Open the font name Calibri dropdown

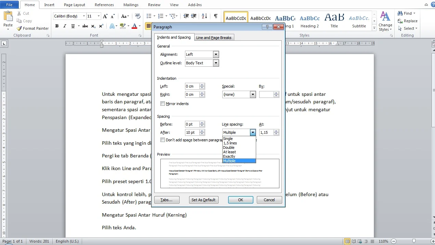pyautogui.click(x=84, y=16)
